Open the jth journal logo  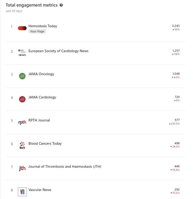click(x=22, y=168)
